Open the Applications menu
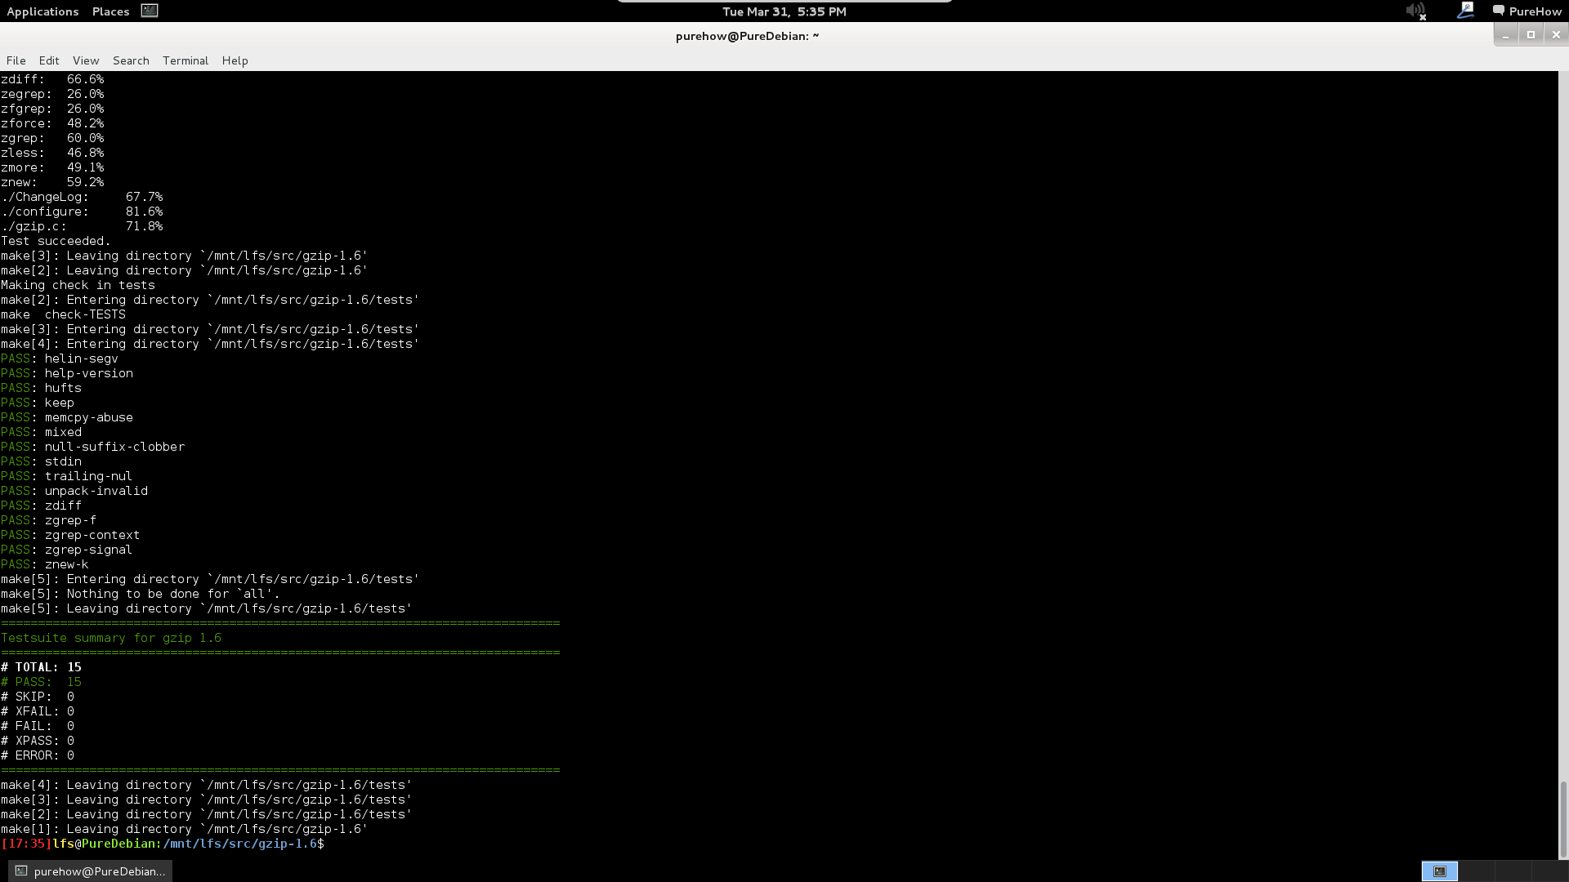This screenshot has width=1569, height=882. pyautogui.click(x=42, y=11)
